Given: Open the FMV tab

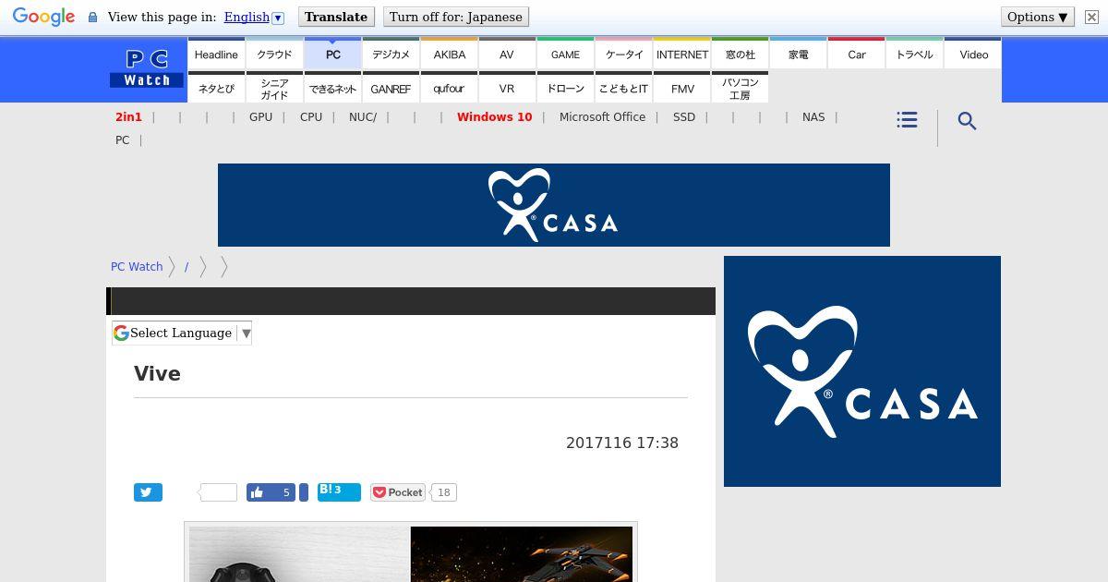Looking at the screenshot, I should pos(682,89).
